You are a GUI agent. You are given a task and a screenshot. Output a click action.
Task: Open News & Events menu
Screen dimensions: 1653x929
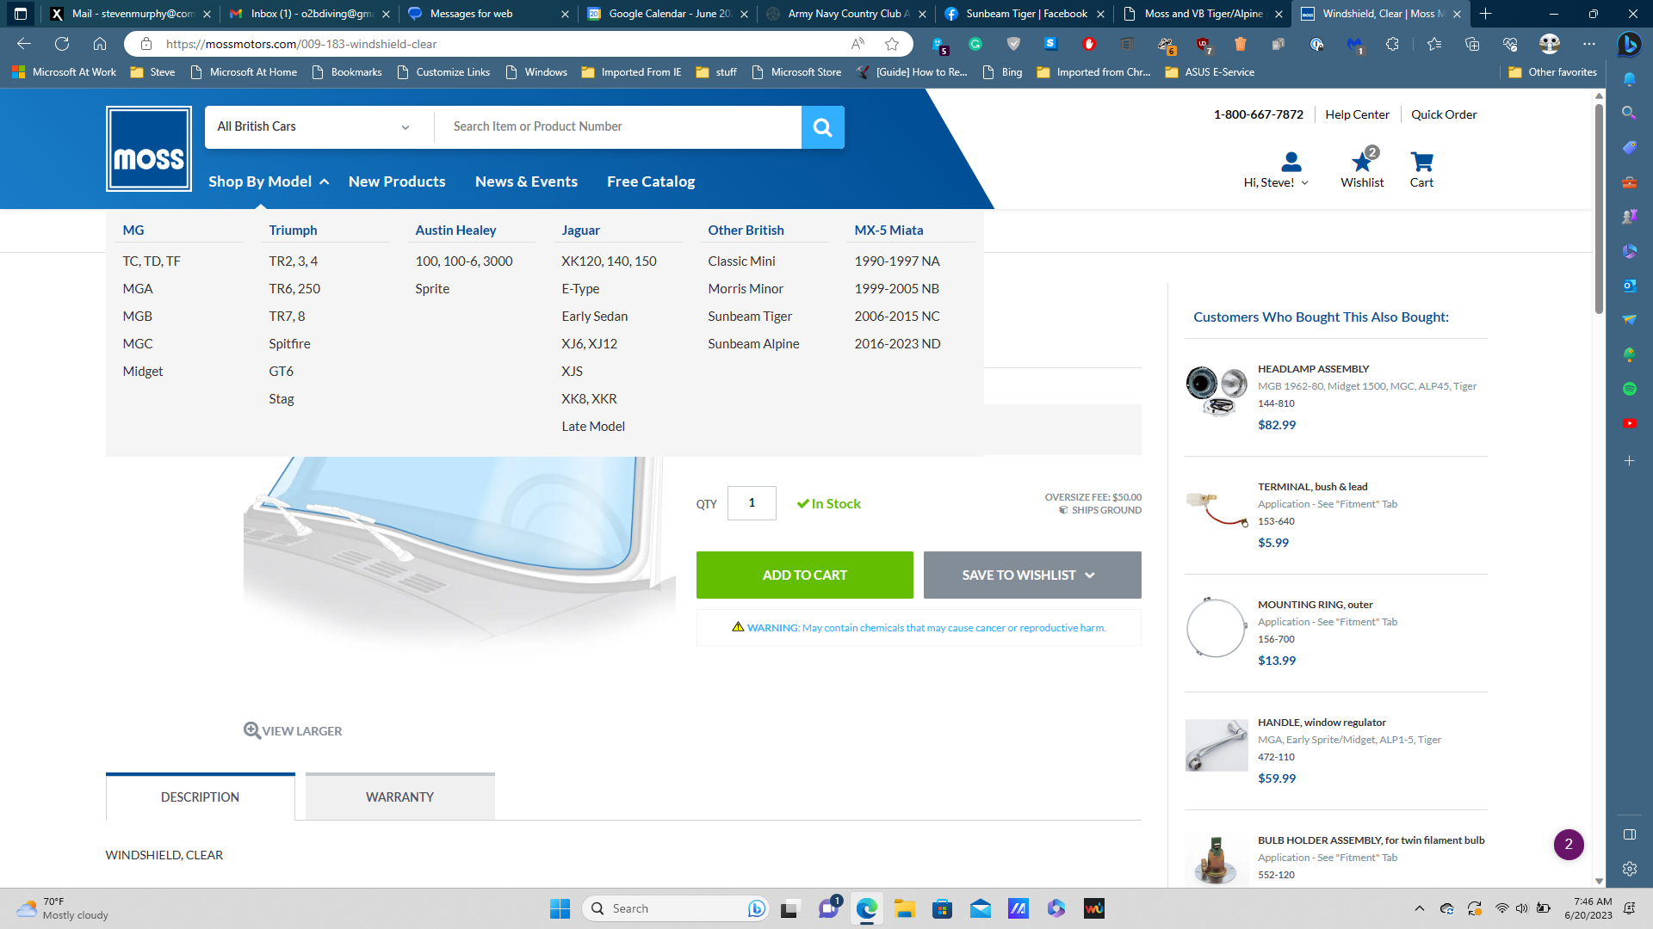(x=526, y=181)
